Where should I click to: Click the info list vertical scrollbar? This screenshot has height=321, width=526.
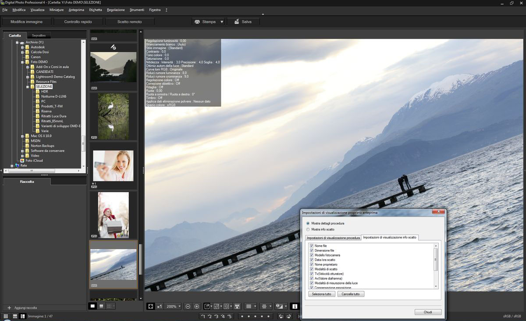[436, 259]
